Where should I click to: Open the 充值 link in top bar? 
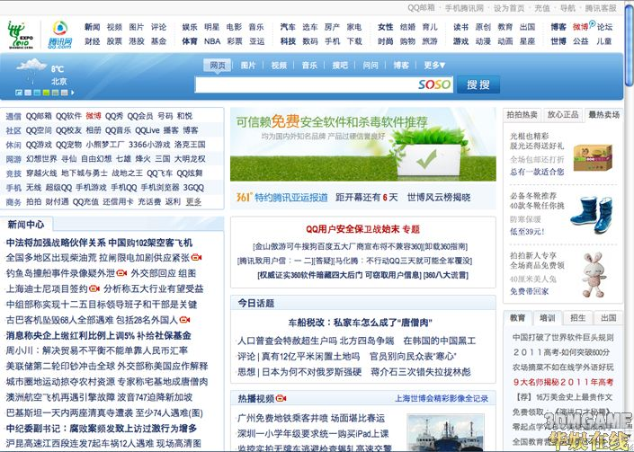point(542,8)
